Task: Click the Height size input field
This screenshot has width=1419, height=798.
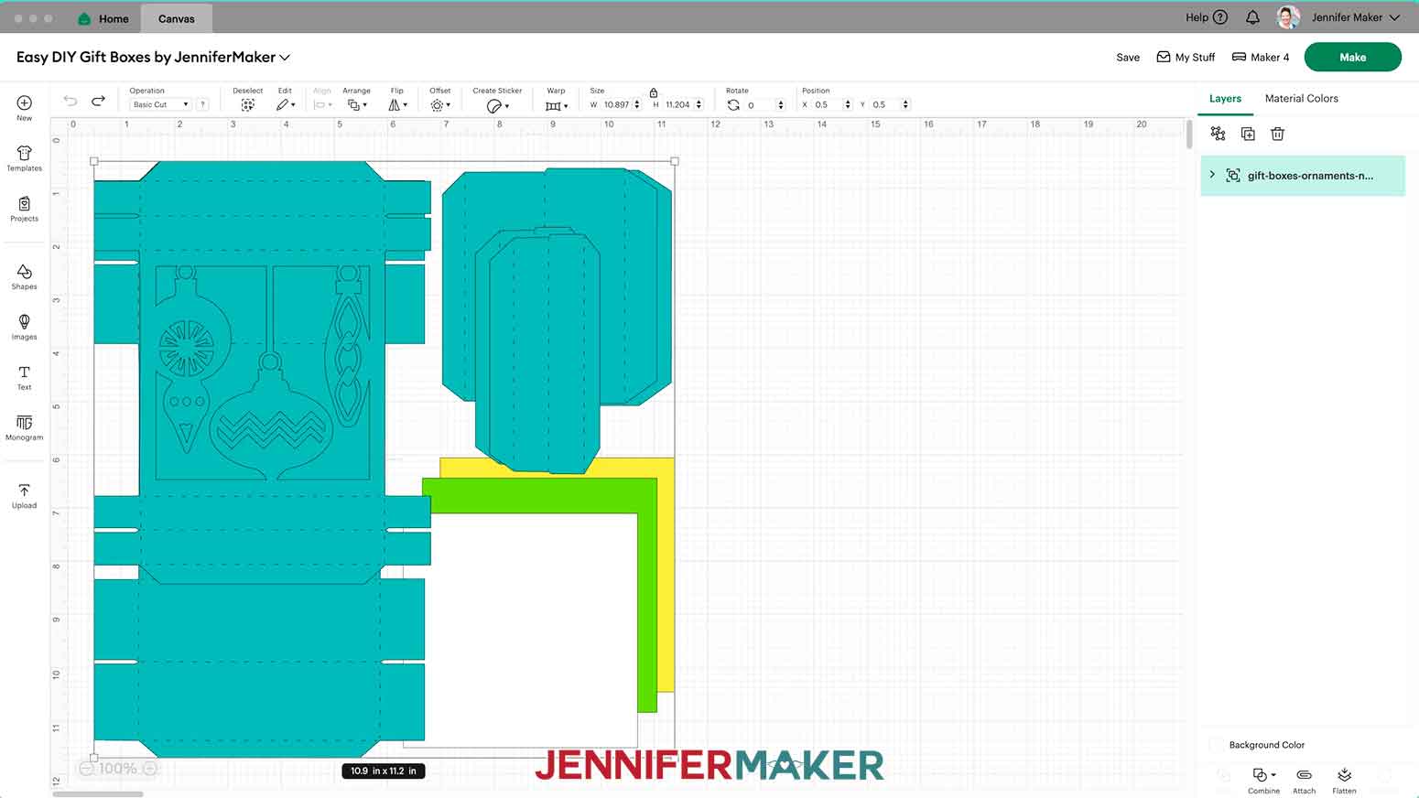Action: (678, 104)
